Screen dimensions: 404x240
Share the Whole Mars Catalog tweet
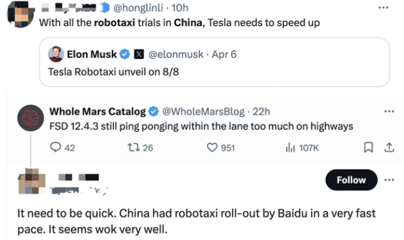389,147
